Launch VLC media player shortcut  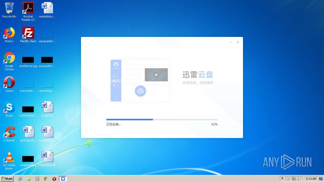tap(9, 160)
